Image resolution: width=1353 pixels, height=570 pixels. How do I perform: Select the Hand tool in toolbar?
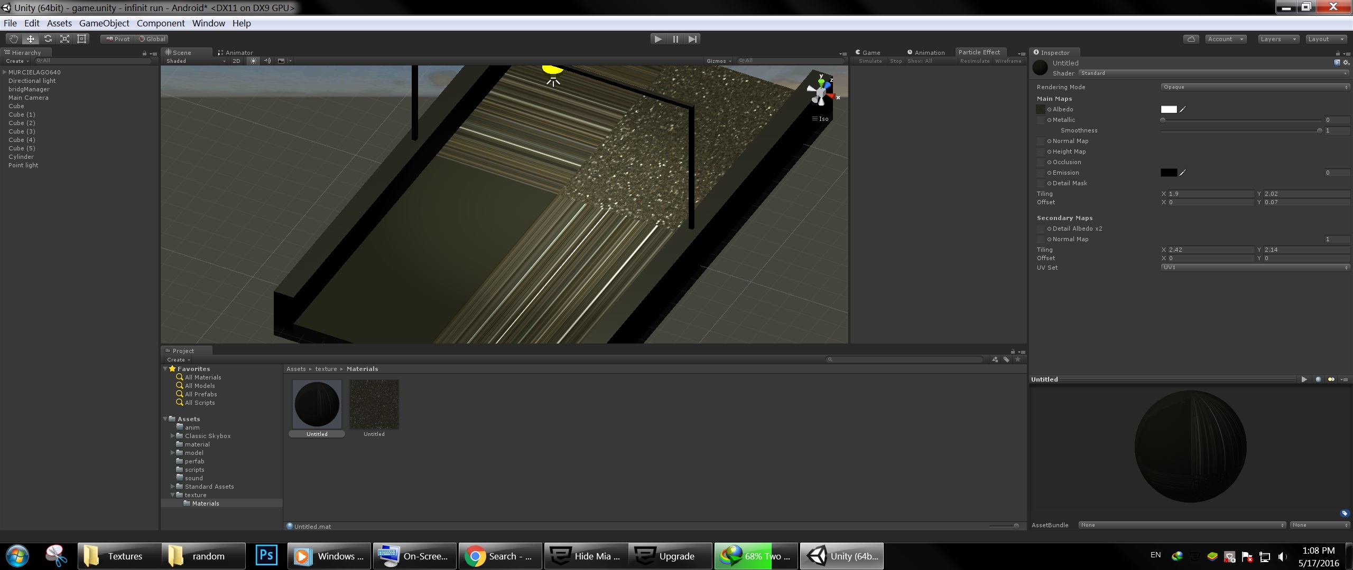13,39
